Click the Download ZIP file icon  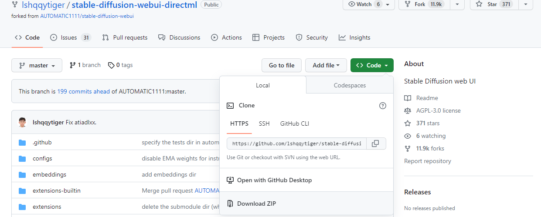point(230,204)
